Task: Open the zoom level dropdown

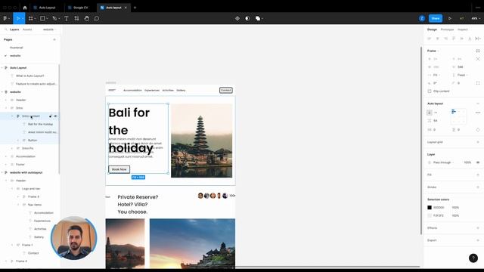Action: point(475,18)
